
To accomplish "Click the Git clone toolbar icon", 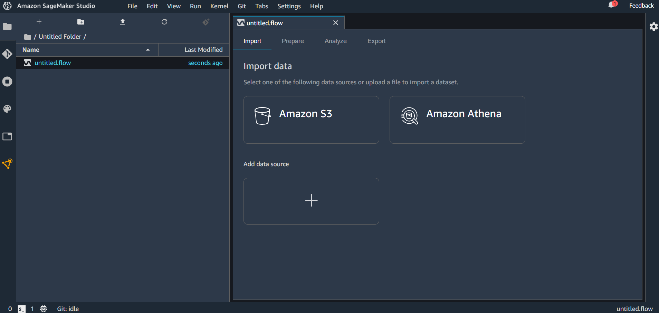I will (206, 22).
